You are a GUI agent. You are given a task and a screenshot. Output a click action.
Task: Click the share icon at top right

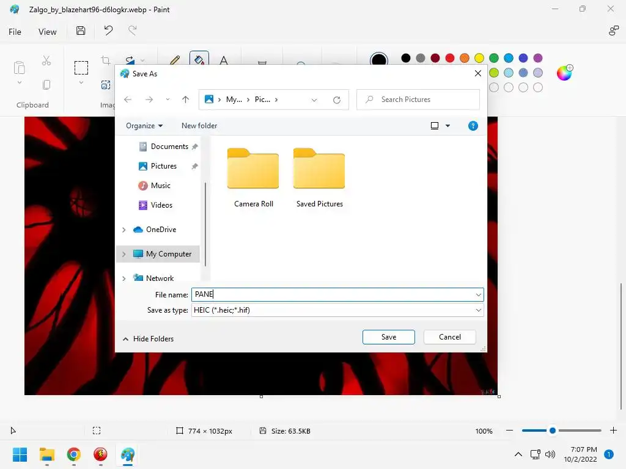(613, 31)
